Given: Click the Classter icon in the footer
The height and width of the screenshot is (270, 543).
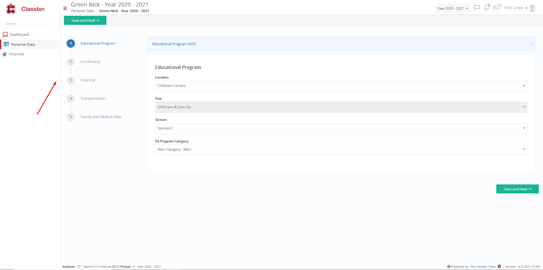Looking at the screenshot, I should coord(499,266).
